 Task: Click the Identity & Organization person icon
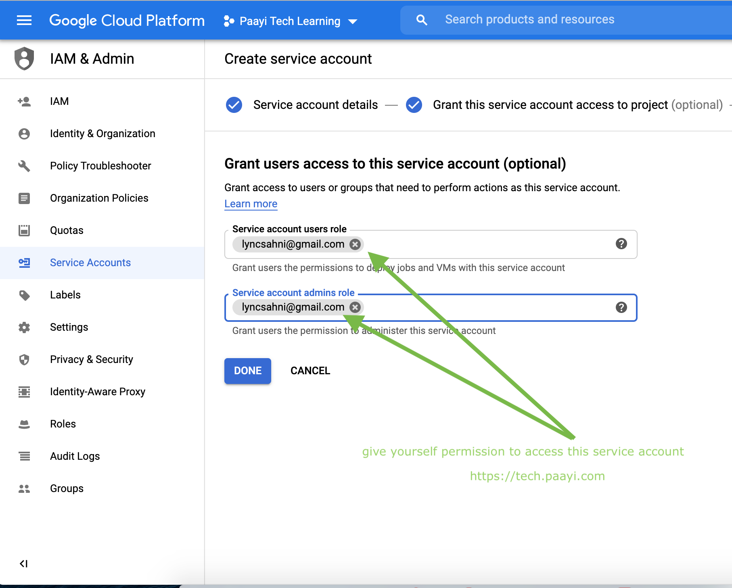point(24,133)
